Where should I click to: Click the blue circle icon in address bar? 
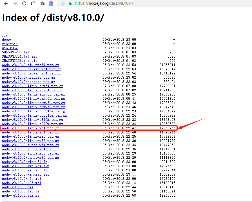coord(63,4)
